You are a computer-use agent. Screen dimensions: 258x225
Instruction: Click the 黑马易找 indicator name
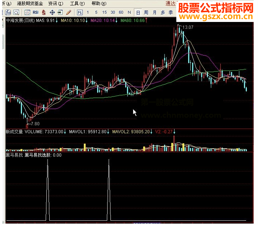tap(14, 155)
